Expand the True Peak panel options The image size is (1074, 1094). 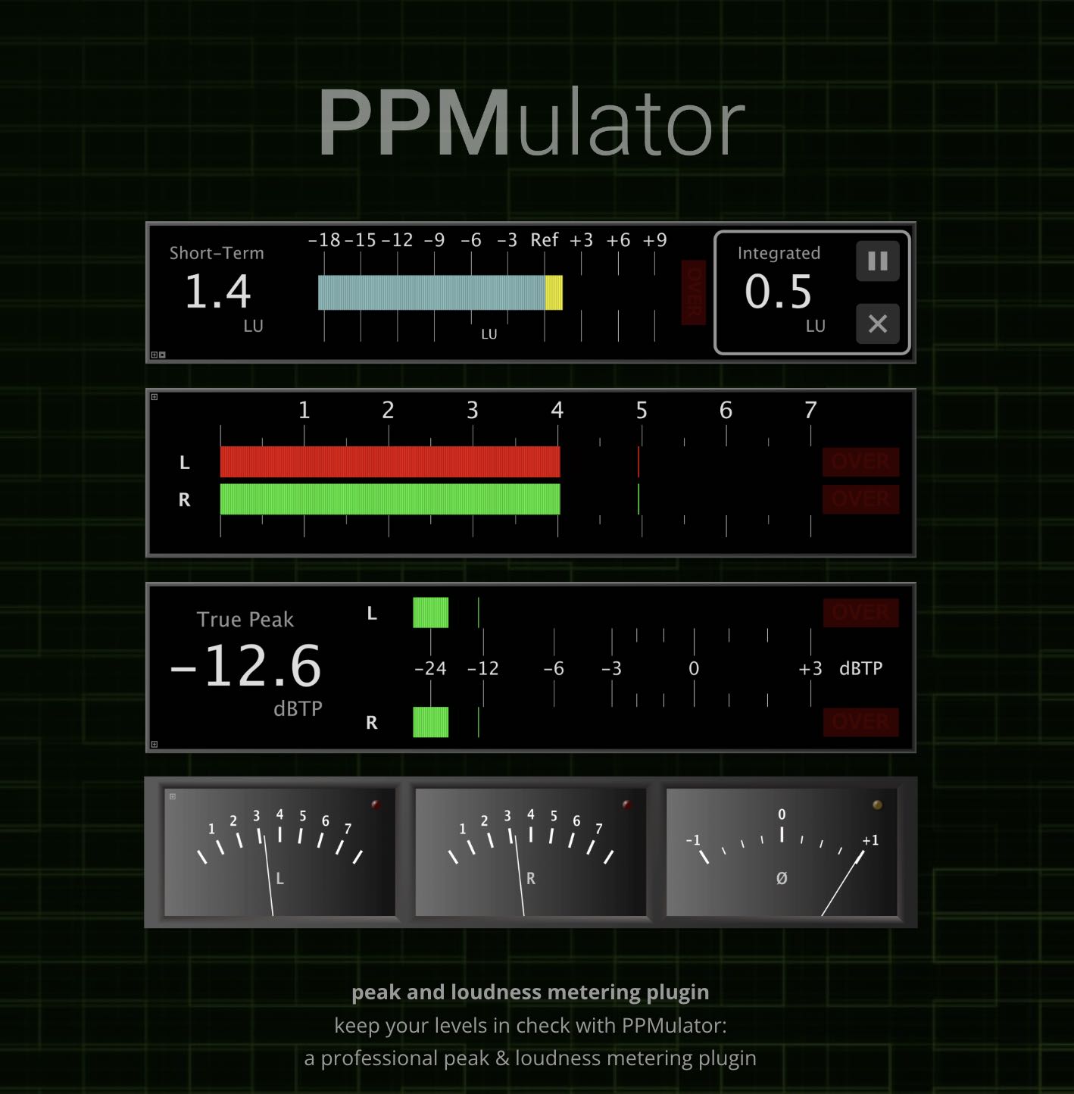155,744
